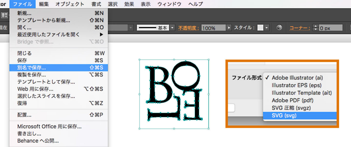Select SVG (svg) format option
351x147 pixels.
pyautogui.click(x=300, y=115)
